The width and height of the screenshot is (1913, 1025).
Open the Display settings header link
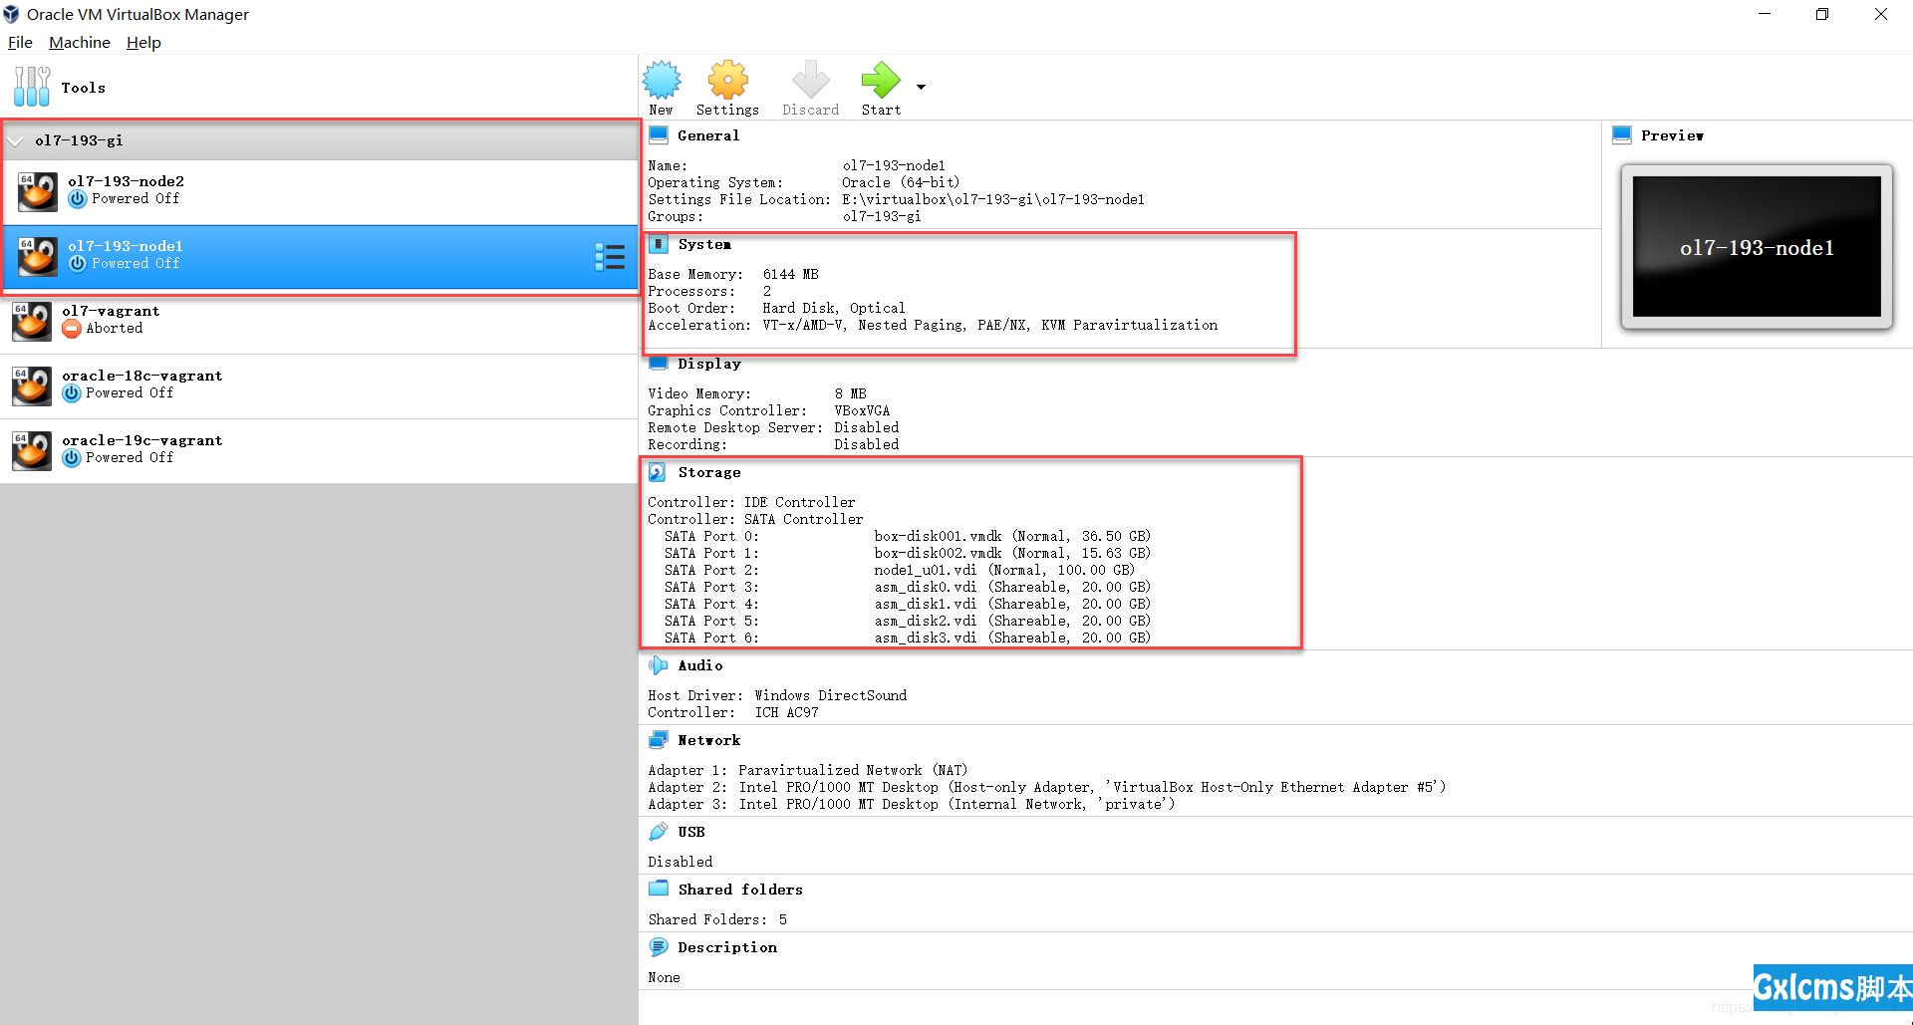(709, 364)
